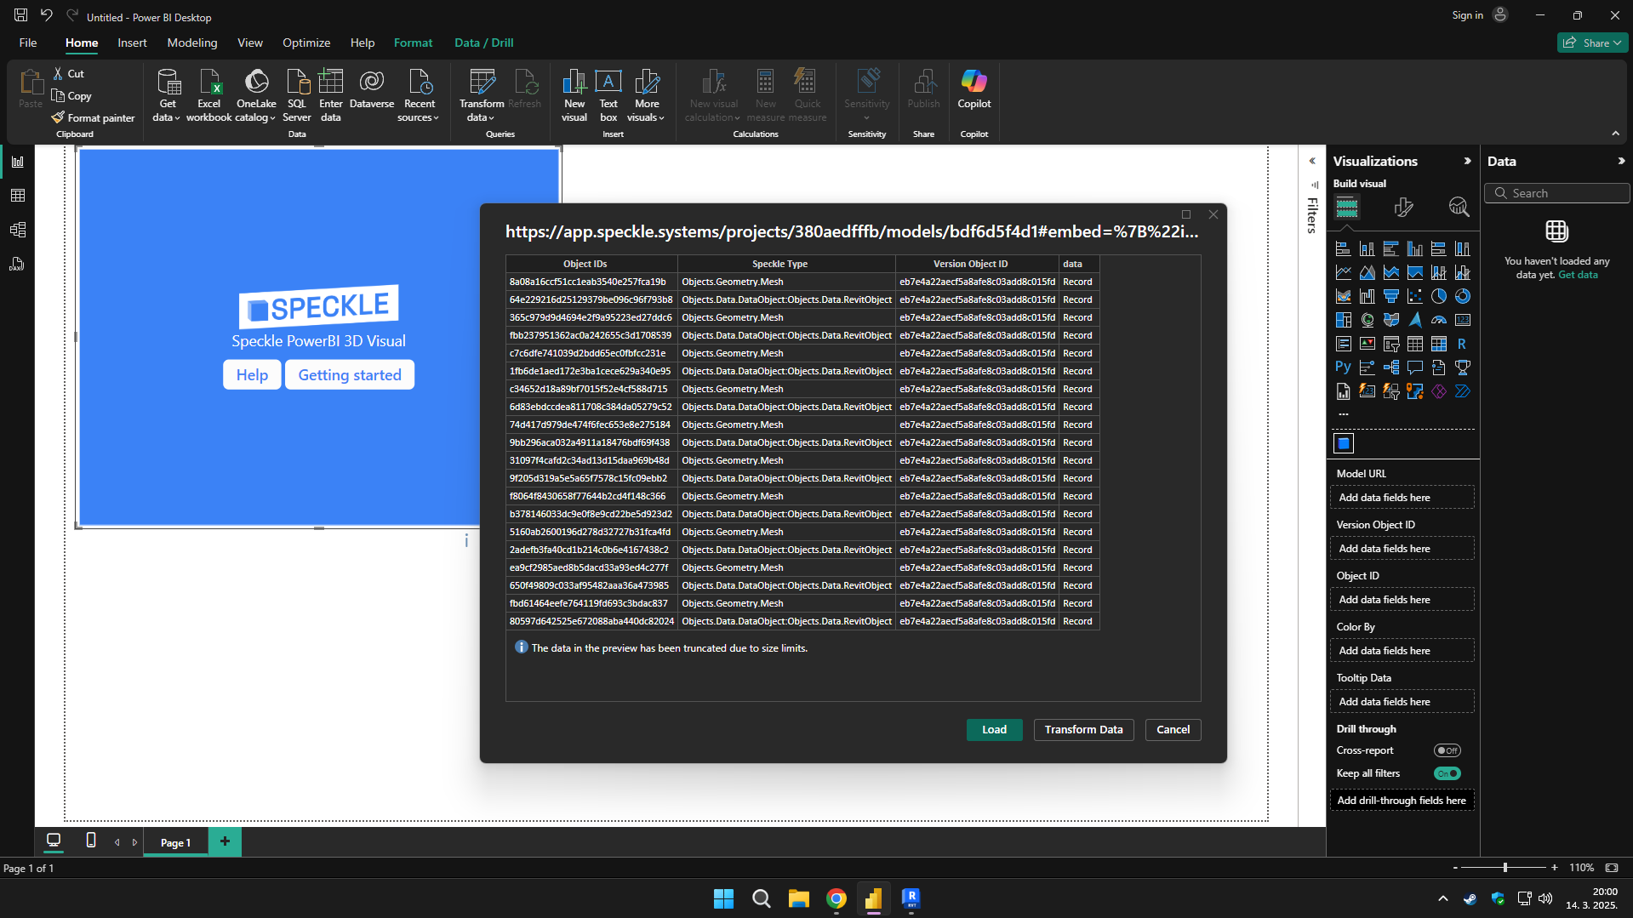1633x918 pixels.
Task: Select the Speckle 3D custom visual icon
Action: (x=1344, y=443)
